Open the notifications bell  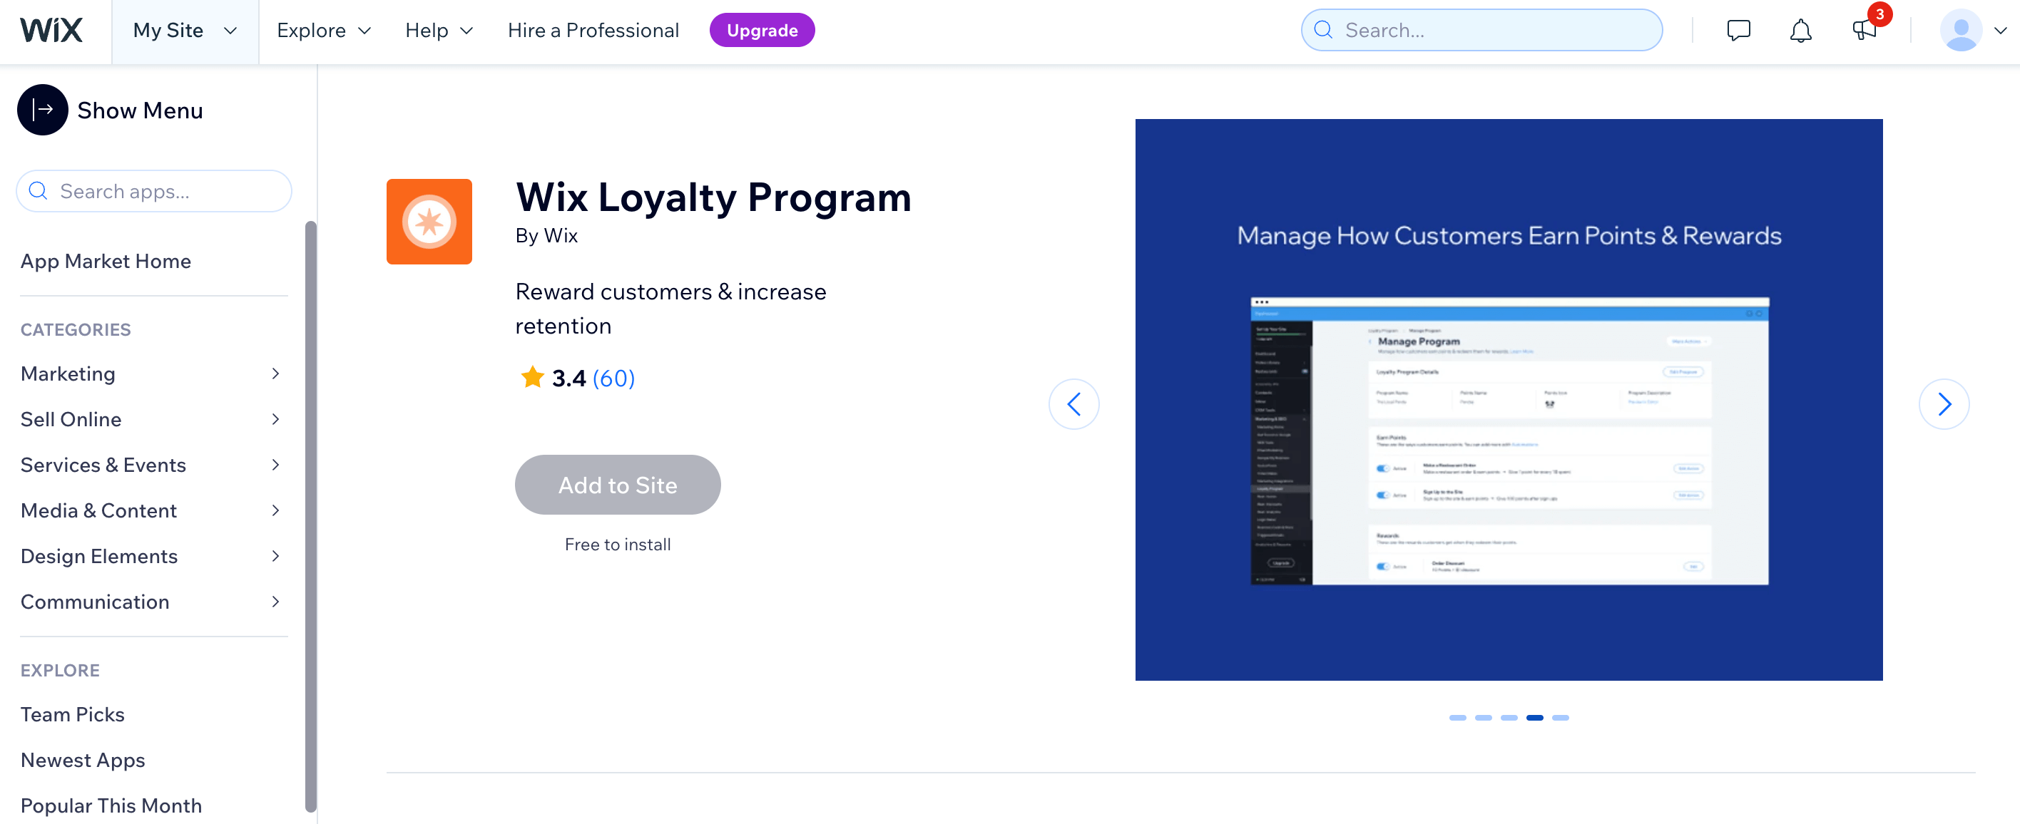pos(1800,31)
